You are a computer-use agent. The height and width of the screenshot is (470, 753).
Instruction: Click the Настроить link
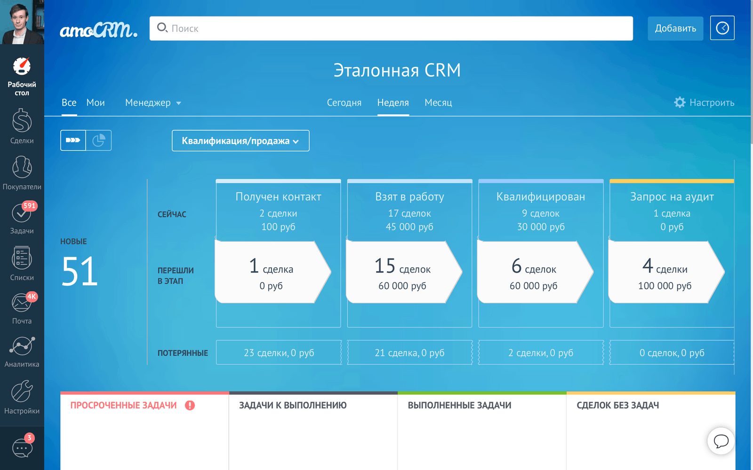pyautogui.click(x=712, y=102)
